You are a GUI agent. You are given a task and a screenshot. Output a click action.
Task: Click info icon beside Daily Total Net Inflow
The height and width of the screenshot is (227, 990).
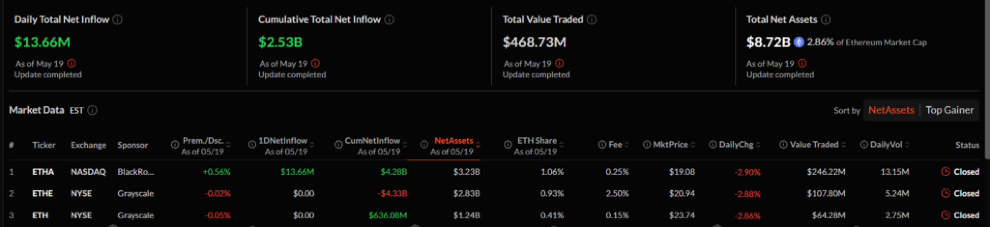pos(118,20)
